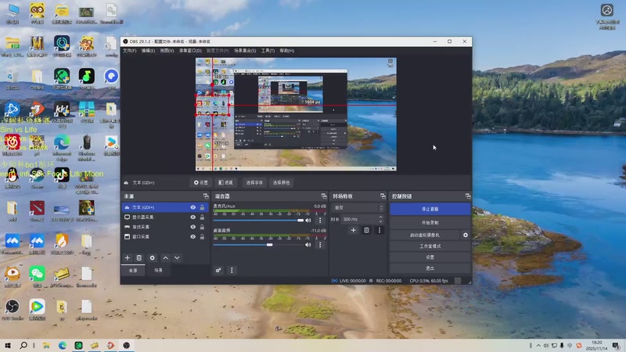Screen dimensions: 626x352
Task: Click the add source plus icon
Action: coord(128,257)
